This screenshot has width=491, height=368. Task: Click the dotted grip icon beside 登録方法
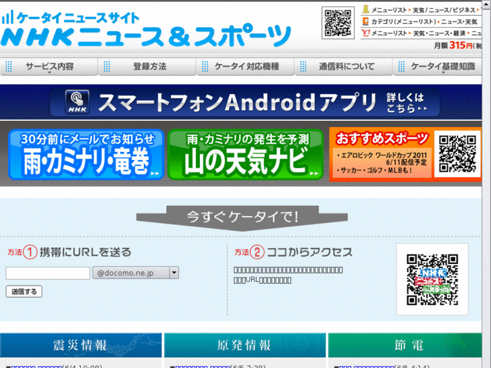coord(107,66)
